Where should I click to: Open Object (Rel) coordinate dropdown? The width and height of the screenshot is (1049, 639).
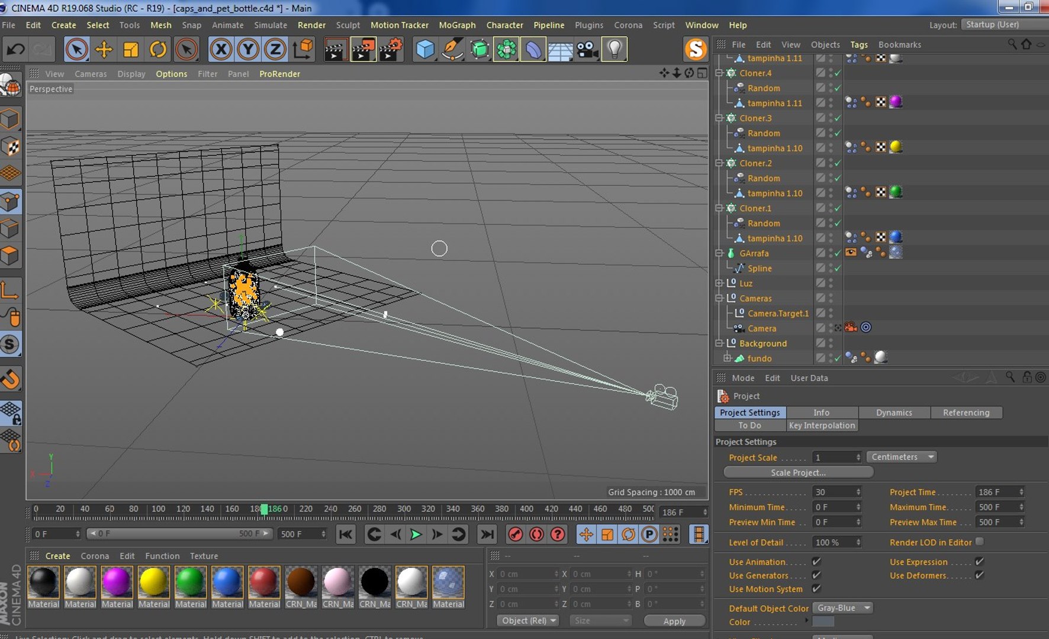[527, 621]
